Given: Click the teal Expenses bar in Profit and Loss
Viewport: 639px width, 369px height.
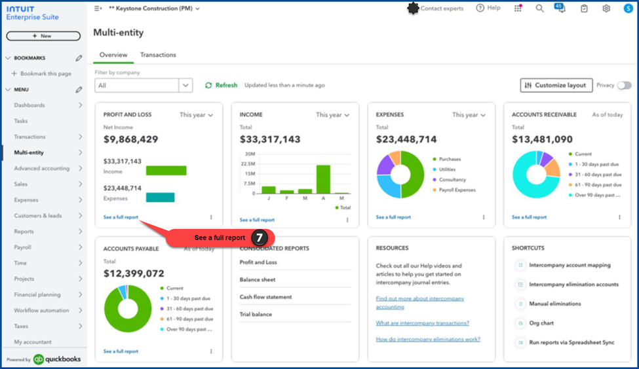Looking at the screenshot, I should pos(160,198).
